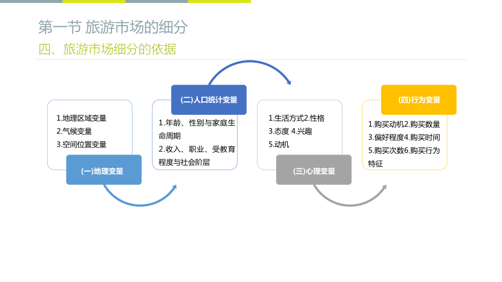Click the text 3.空间位置变量
502x282 pixels.
[x=81, y=144]
